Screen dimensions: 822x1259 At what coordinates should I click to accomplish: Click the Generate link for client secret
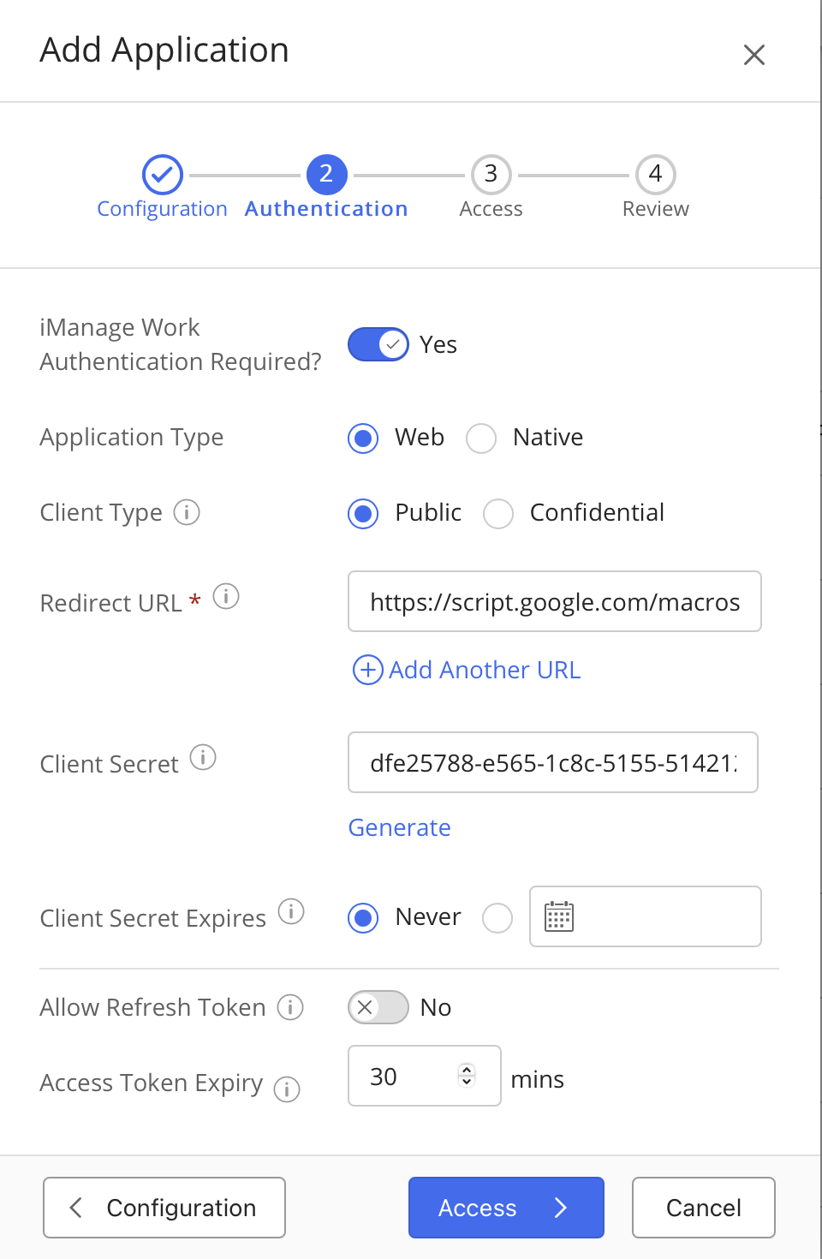pos(399,827)
